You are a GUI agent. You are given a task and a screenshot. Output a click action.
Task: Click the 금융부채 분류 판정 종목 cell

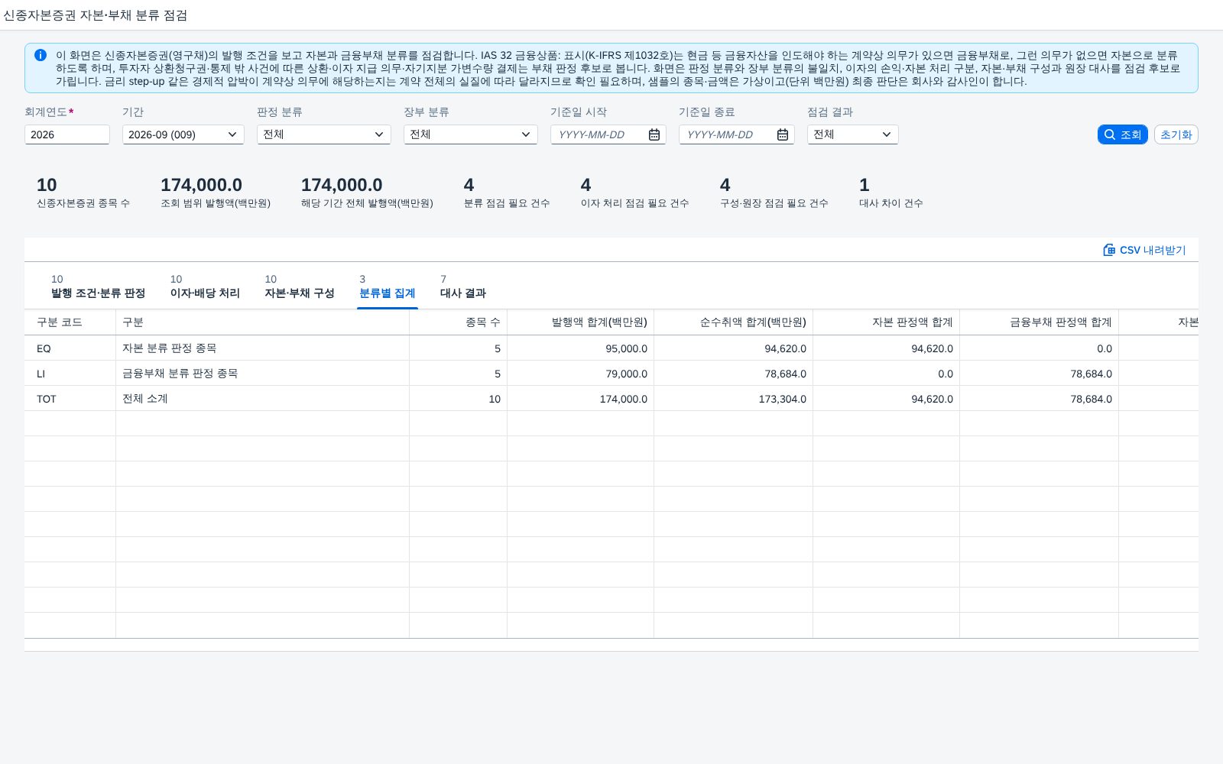263,374
